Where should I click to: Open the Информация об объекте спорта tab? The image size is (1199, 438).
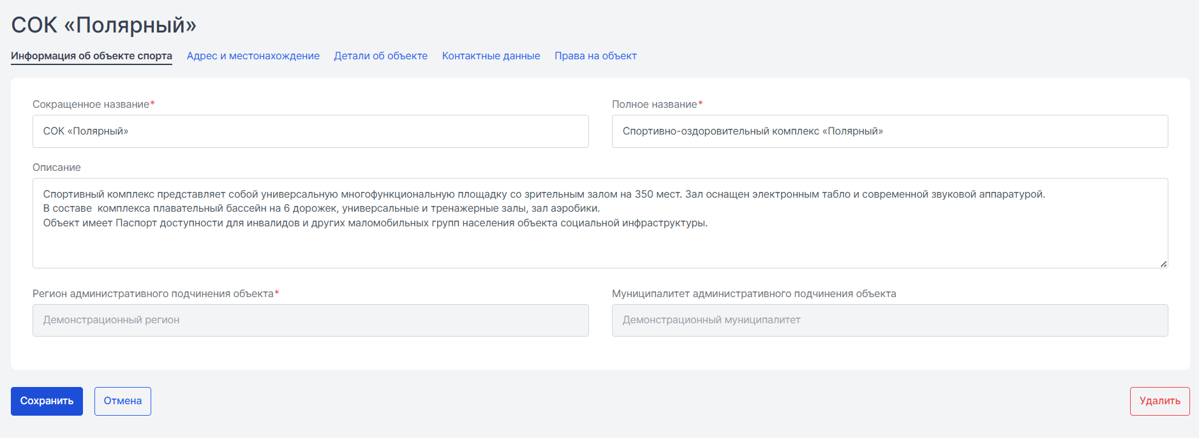pos(91,56)
